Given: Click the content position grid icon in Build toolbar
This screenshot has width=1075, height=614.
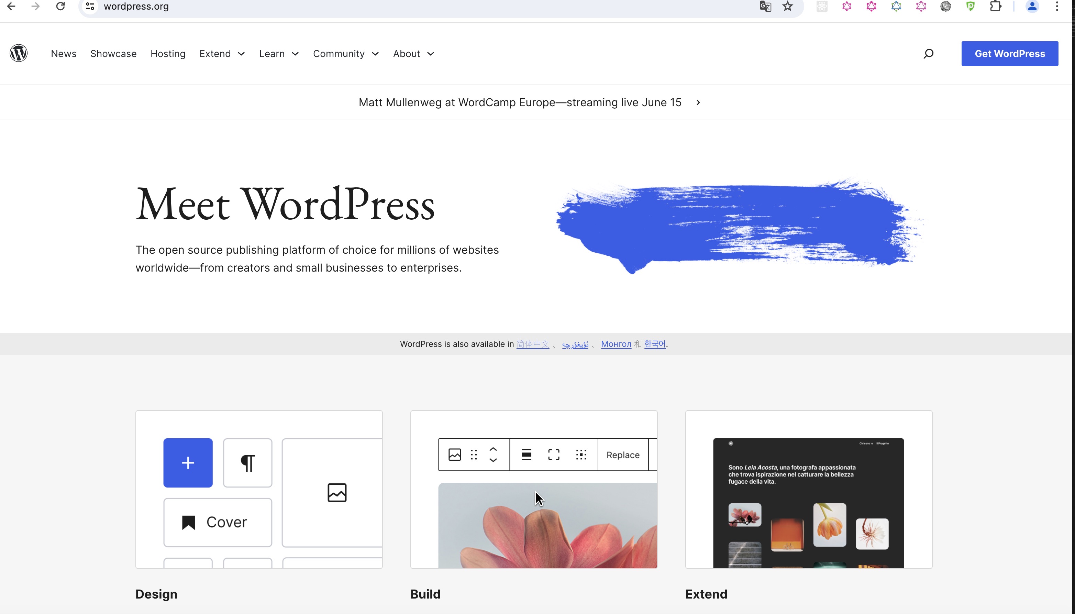Looking at the screenshot, I should (x=581, y=454).
